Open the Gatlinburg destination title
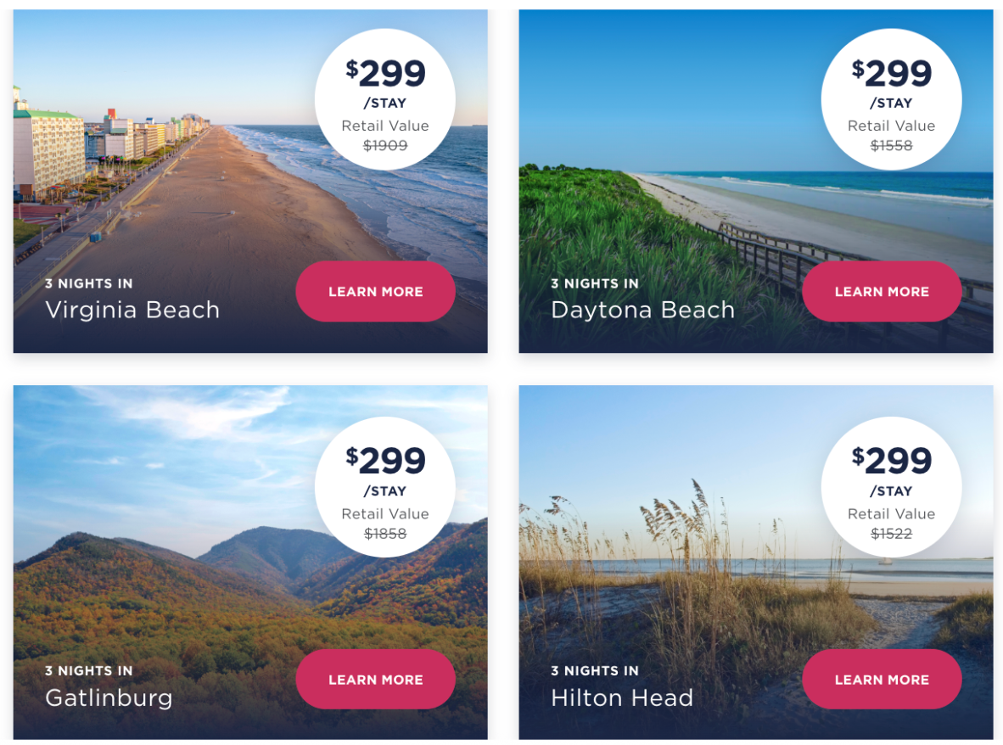Image resolution: width=1003 pixels, height=745 pixels. click(109, 698)
